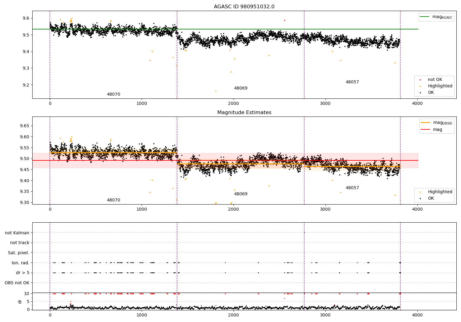
Task: Click the 'dr > 5' row label
Action: coord(23,273)
